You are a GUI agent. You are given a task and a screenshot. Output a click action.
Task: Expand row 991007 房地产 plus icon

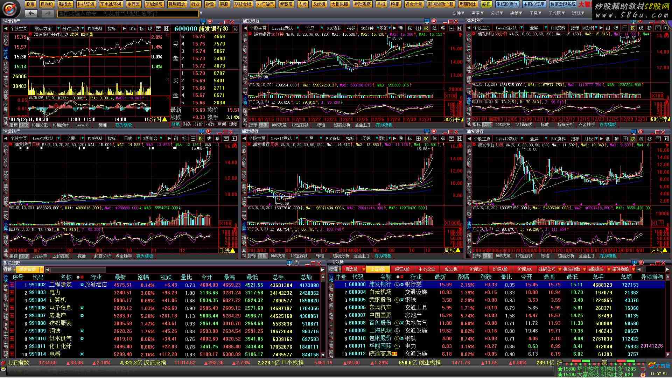[12, 316]
